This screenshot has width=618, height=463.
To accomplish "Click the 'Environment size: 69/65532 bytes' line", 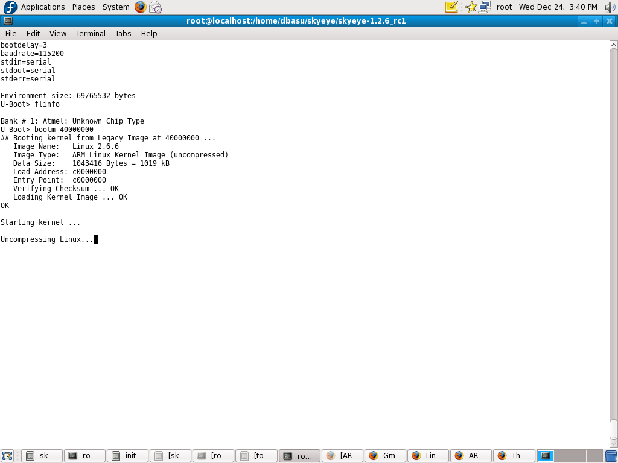I will point(68,96).
